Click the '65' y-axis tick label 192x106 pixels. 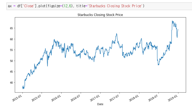(11, 28)
